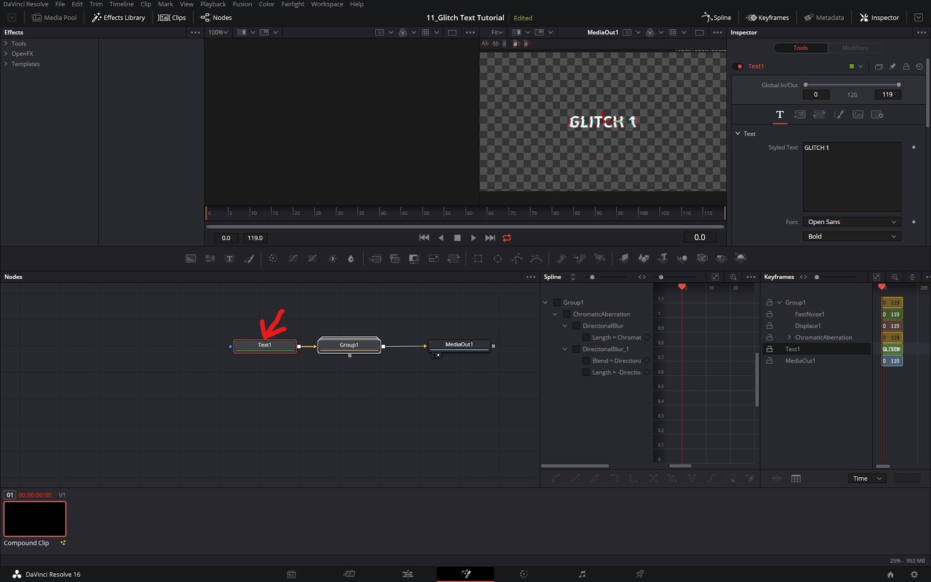Switch to the Modifiers tab in Inspector
The image size is (931, 582).
[855, 48]
